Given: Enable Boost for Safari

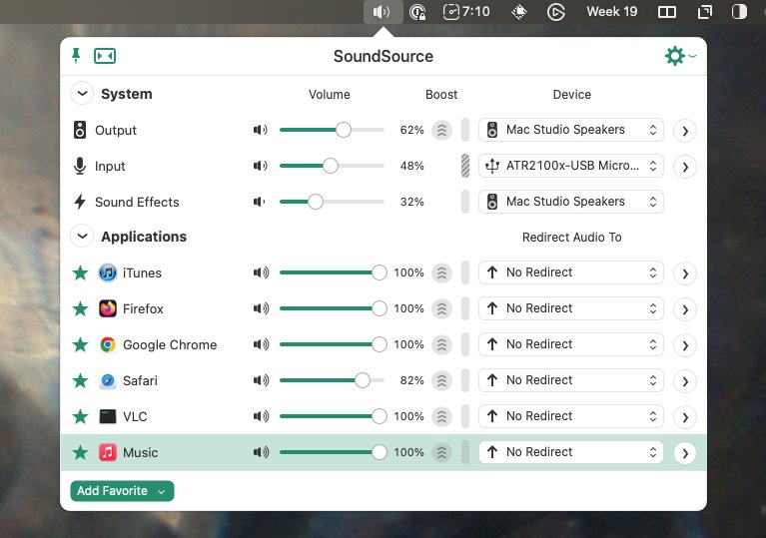Looking at the screenshot, I should point(441,381).
